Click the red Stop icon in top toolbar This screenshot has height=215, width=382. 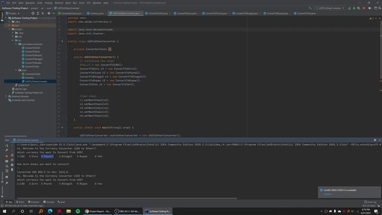[364, 8]
